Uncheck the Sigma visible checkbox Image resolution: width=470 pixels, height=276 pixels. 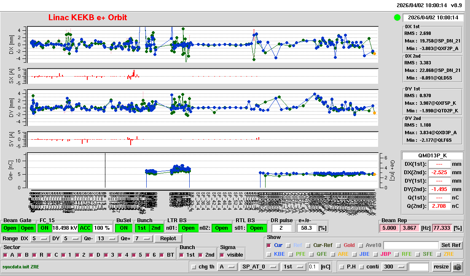coord(223,255)
